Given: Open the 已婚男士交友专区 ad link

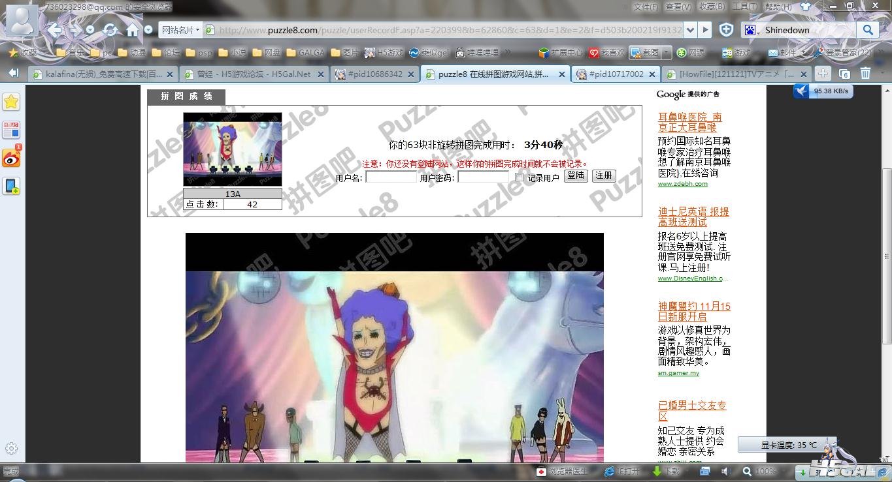Looking at the screenshot, I should (x=692, y=411).
